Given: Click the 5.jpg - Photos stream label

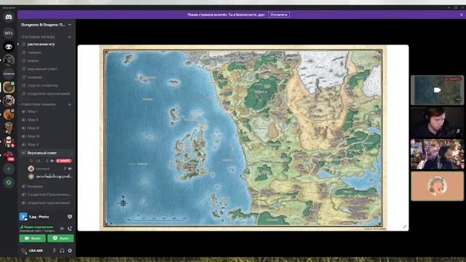Looking at the screenshot, I should click(x=39, y=217).
